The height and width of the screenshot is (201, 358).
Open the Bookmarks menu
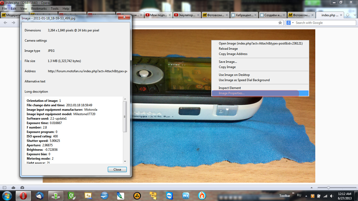[39, 9]
